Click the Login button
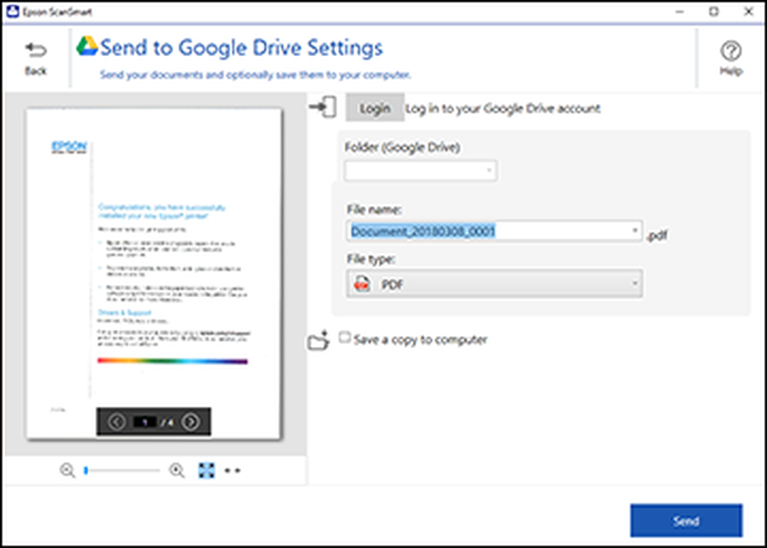The height and width of the screenshot is (548, 767). (375, 108)
